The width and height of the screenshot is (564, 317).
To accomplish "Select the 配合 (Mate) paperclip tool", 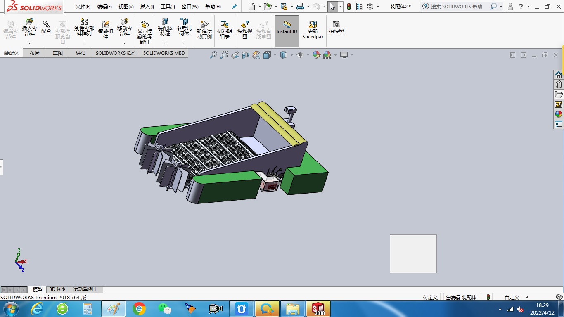I will [46, 27].
